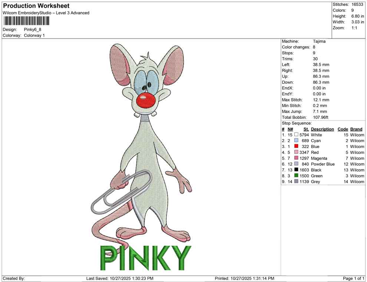Click the stitch count 689 in the Cyan row
Viewport: 367px width, 282px height.
[305, 141]
